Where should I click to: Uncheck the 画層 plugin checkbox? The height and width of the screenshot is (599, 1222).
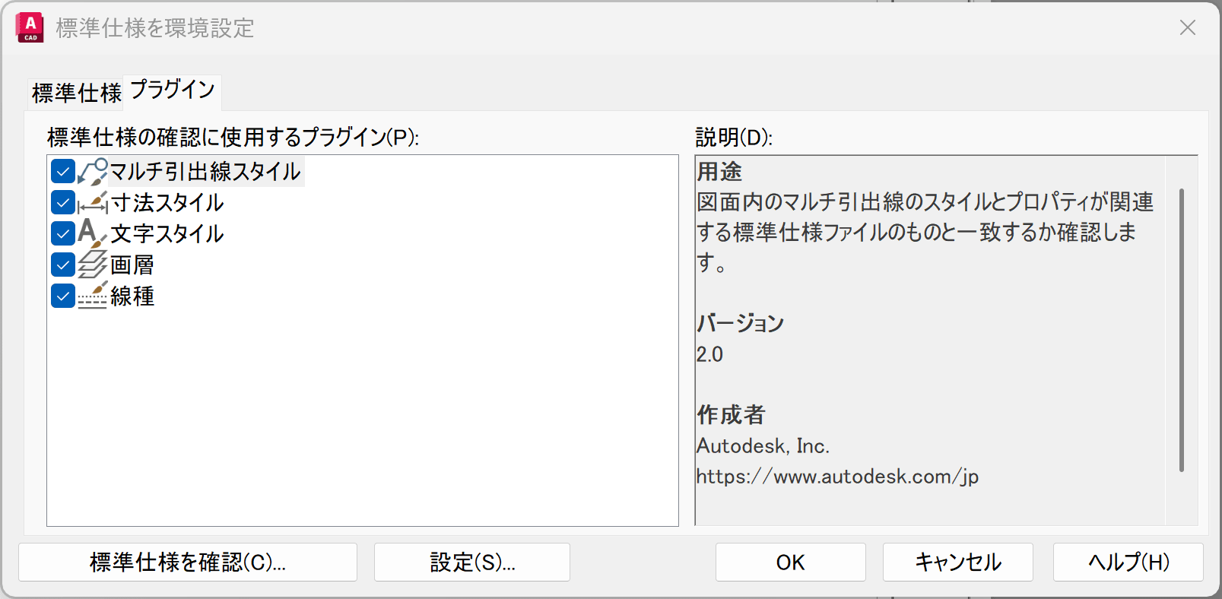point(63,265)
